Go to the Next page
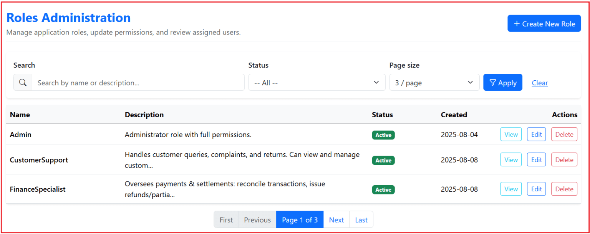This screenshot has width=590, height=234. [x=336, y=220]
